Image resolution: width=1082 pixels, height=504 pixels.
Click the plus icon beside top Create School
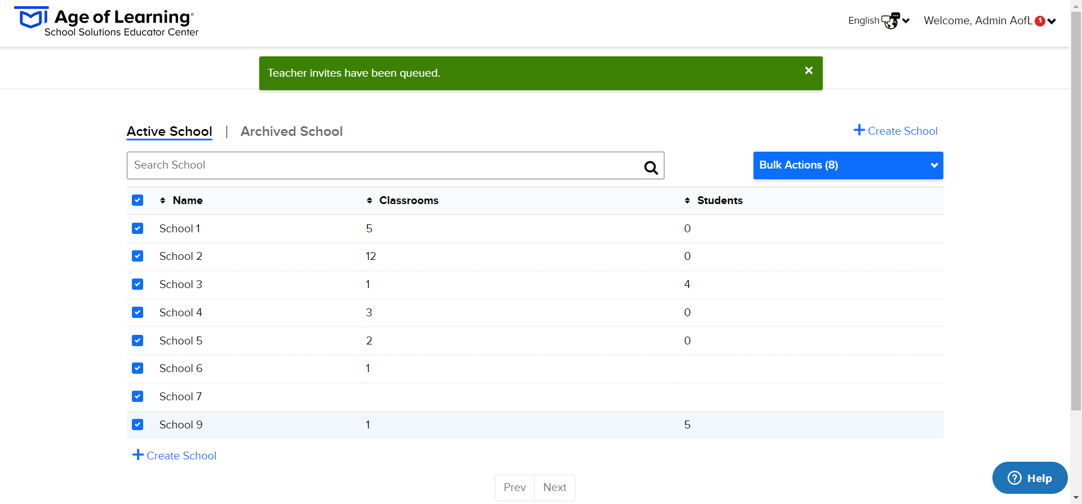point(859,130)
